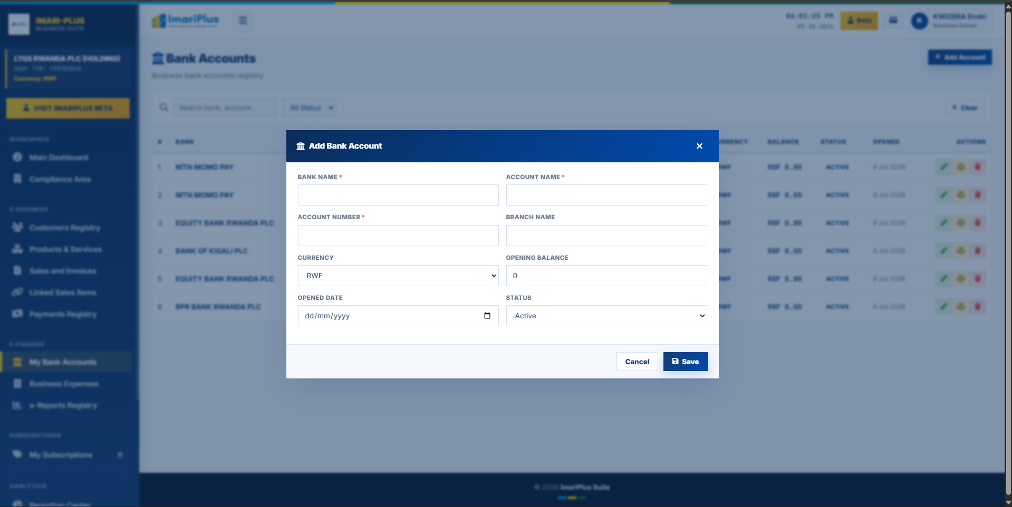Viewport: 1012px width, 507px height.
Task: Open the All Status filter dropdown
Action: point(310,108)
